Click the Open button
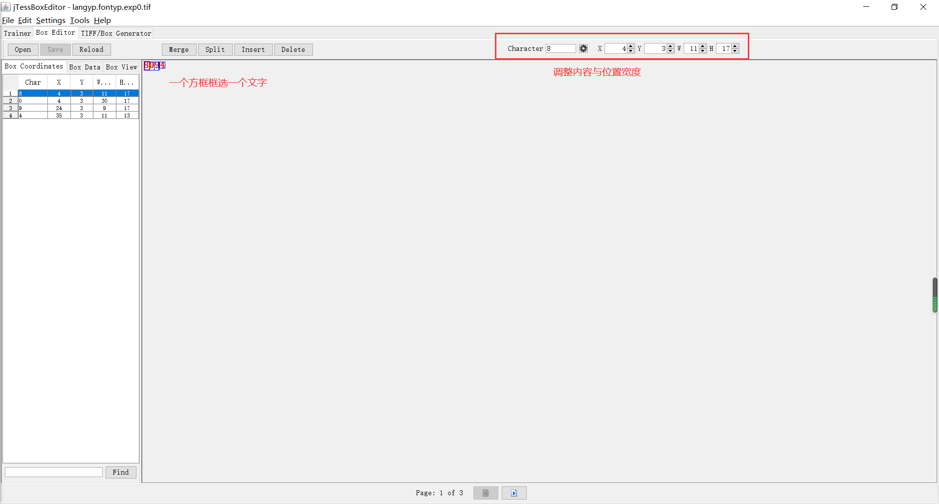 (23, 49)
